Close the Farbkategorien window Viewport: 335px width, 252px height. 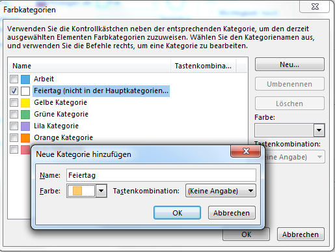[x=315, y=7]
